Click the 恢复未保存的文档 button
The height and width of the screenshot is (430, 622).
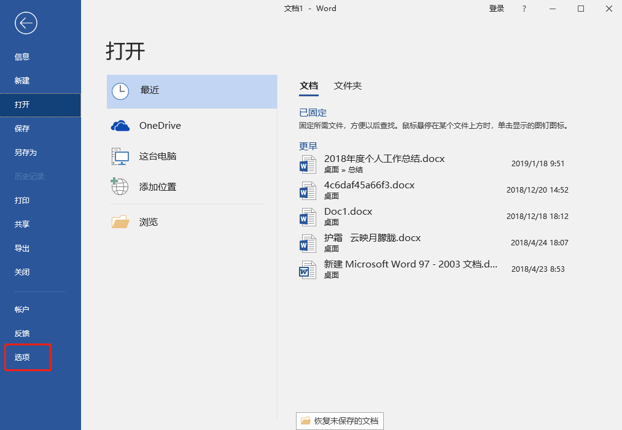click(340, 421)
